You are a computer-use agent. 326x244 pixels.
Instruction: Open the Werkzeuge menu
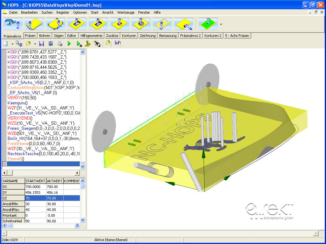126,12
